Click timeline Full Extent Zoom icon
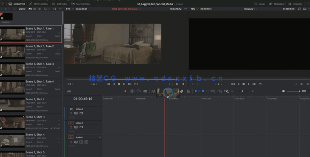 (x=213, y=91)
